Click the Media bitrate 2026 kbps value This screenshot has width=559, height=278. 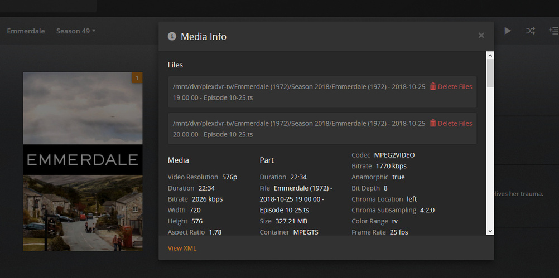point(207,199)
